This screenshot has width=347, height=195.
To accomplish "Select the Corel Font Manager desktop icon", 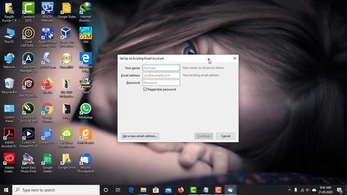I will [28, 62].
